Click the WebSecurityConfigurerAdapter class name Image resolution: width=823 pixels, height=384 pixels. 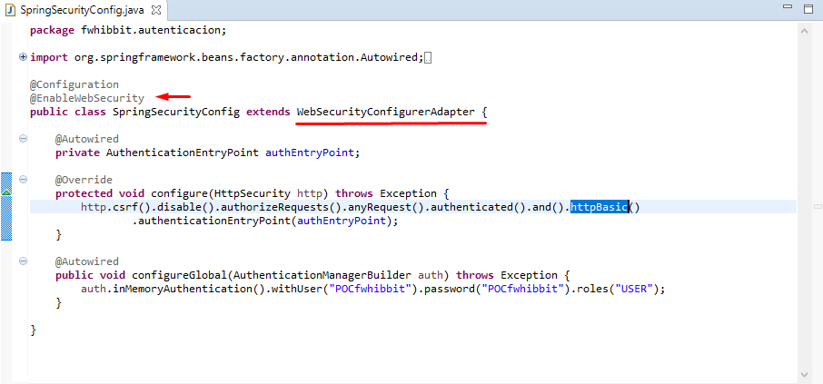tap(385, 112)
